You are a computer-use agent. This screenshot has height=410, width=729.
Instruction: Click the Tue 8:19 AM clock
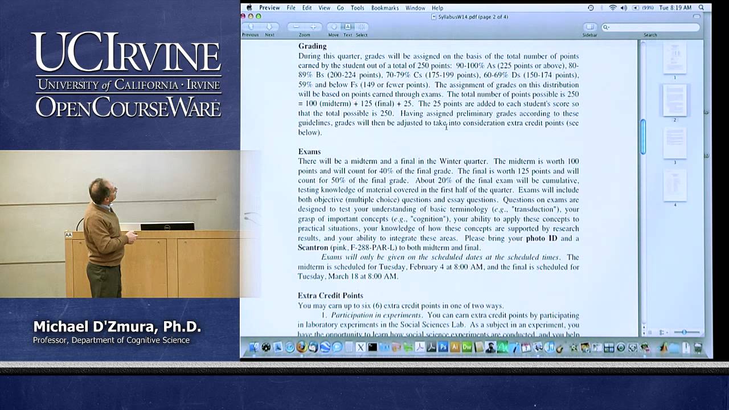[675, 8]
